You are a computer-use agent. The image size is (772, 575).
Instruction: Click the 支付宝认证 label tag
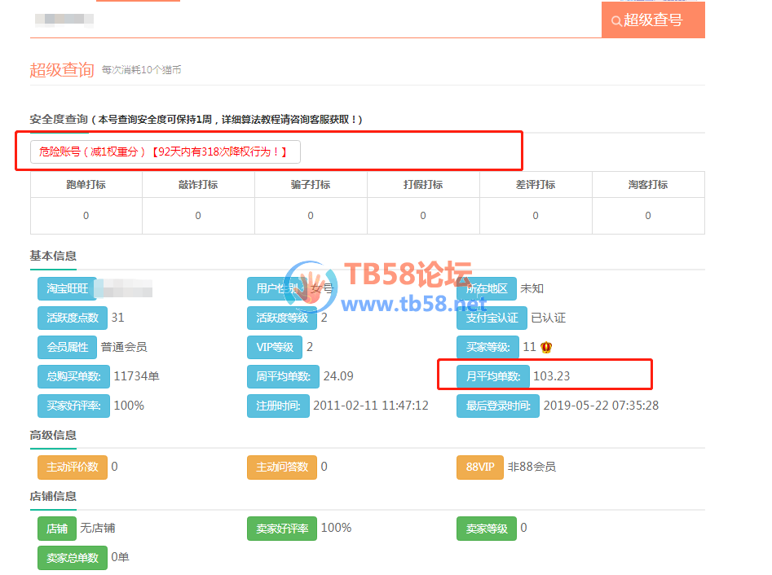coord(491,318)
